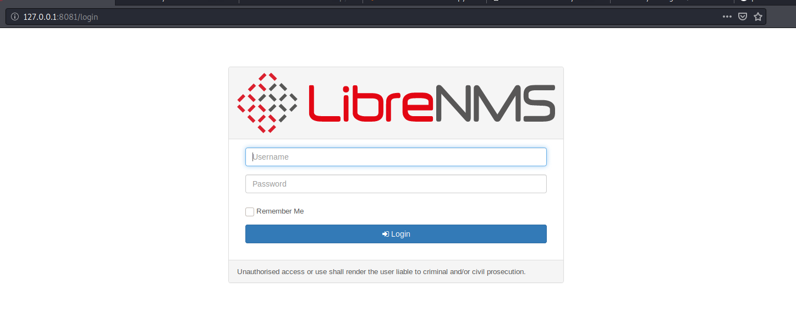Select the 127.0.0.1:8081/login URL text

click(x=61, y=17)
